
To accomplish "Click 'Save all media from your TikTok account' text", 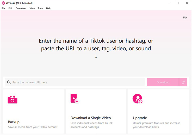I will pos(33,127).
